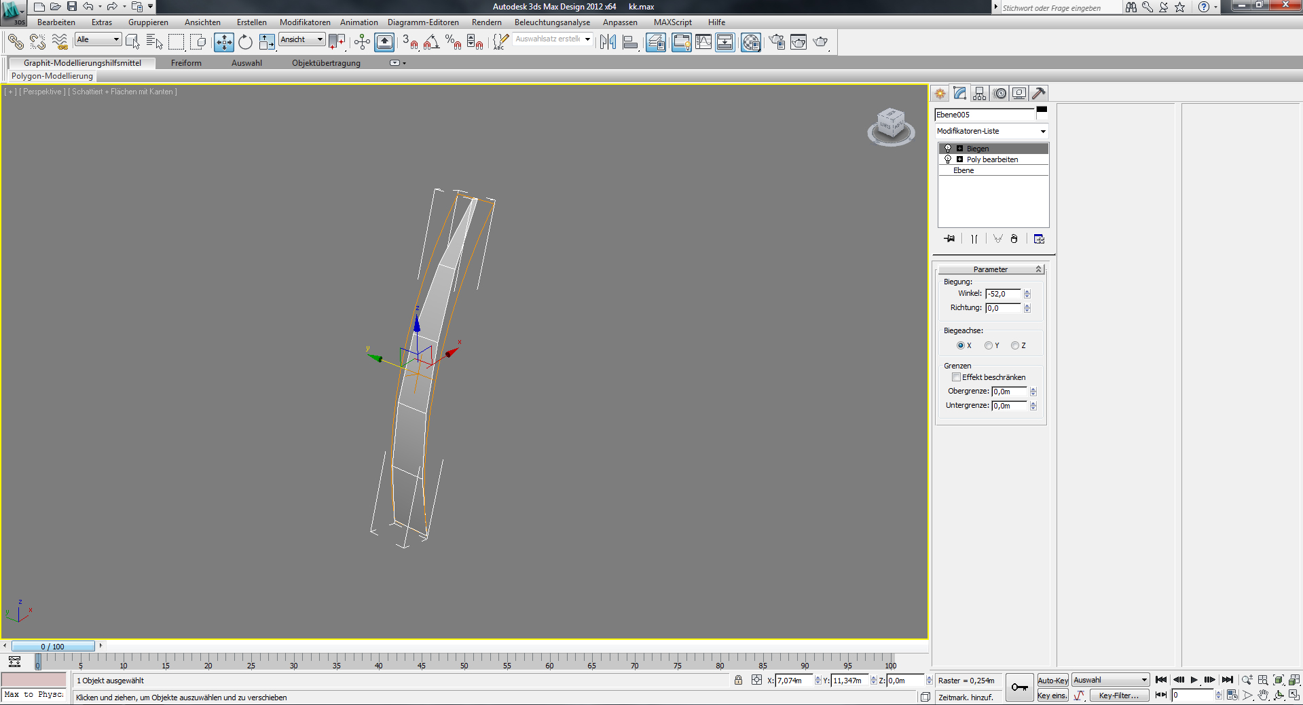Switch to Hierarchy command panel
Screen dimensions: 1303x705
point(979,94)
